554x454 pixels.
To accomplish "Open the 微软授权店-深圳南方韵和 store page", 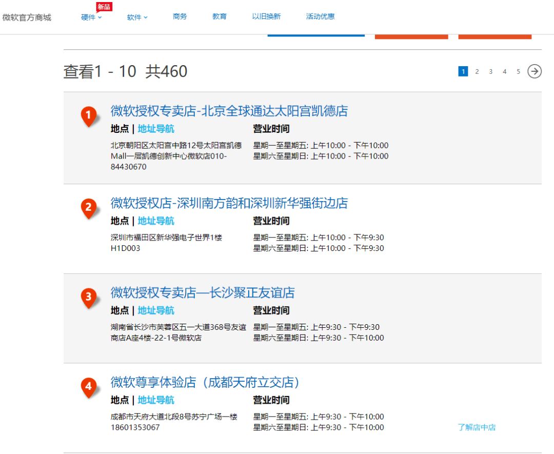I will click(228, 203).
